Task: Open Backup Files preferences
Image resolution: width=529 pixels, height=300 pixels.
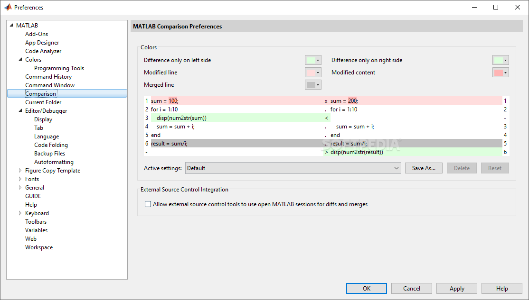Action: click(x=49, y=154)
